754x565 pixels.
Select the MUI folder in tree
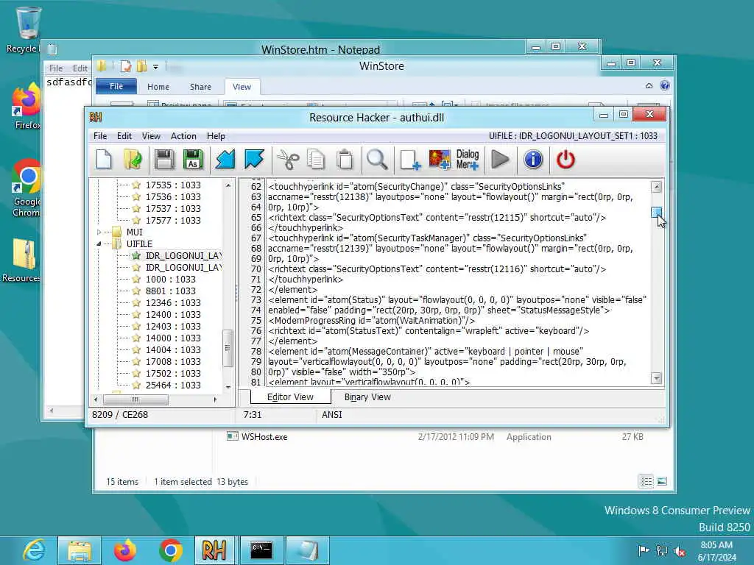click(135, 232)
